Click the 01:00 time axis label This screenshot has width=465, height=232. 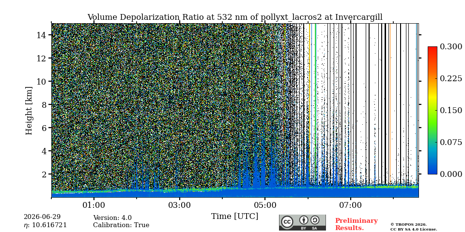pyautogui.click(x=94, y=205)
